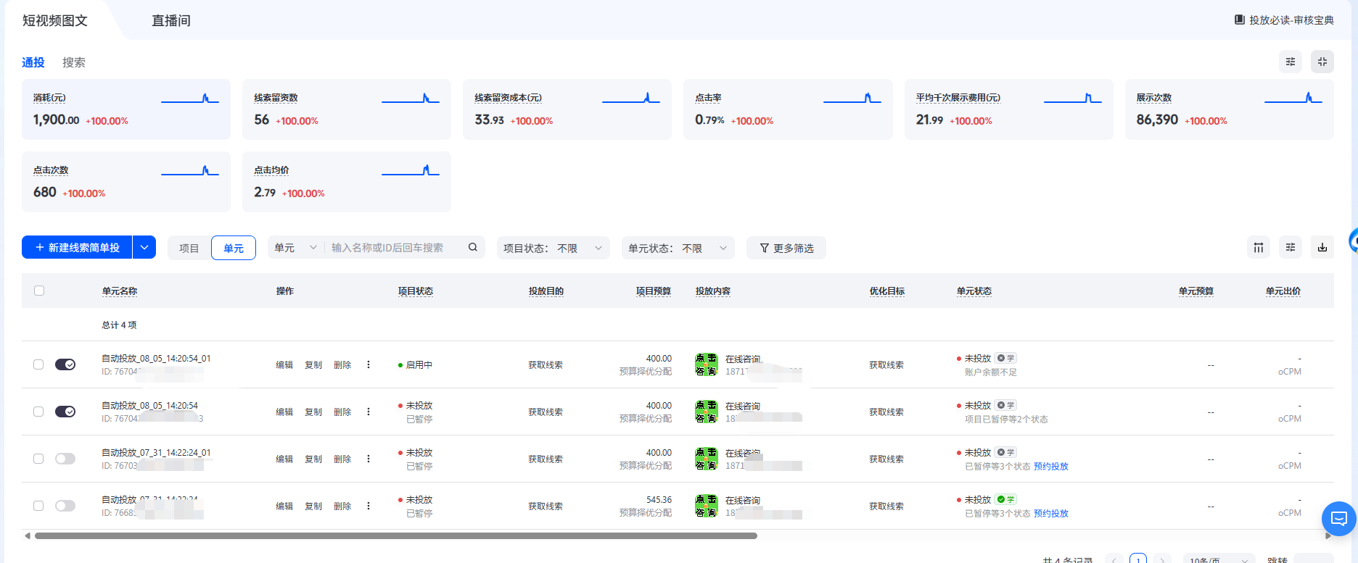Image resolution: width=1358 pixels, height=563 pixels.
Task: Open the 点击咨询 thumbnail in the 545.36 row
Action: tap(707, 506)
